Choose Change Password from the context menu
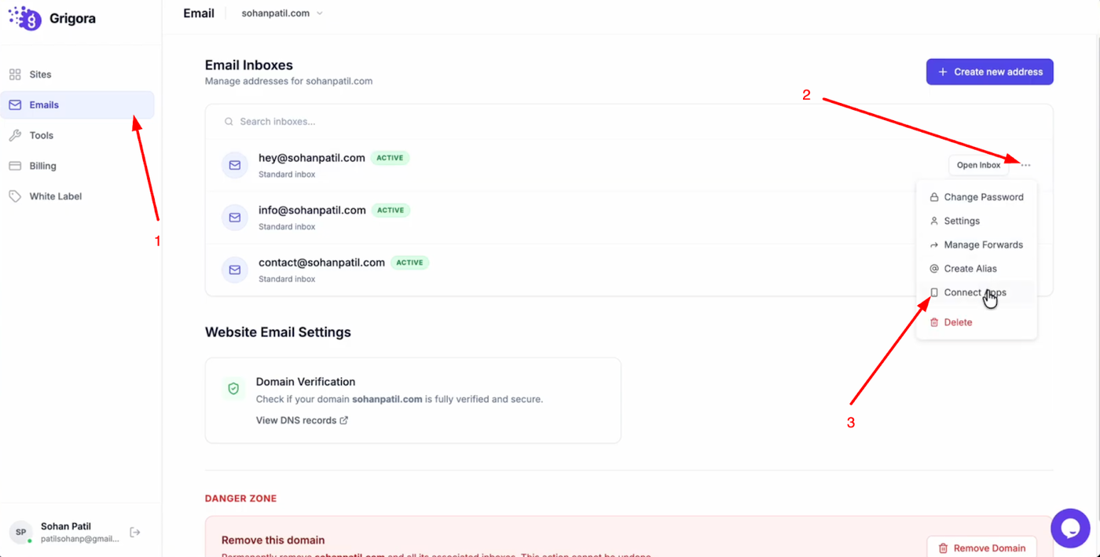Viewport: 1100px width, 557px height. click(983, 197)
